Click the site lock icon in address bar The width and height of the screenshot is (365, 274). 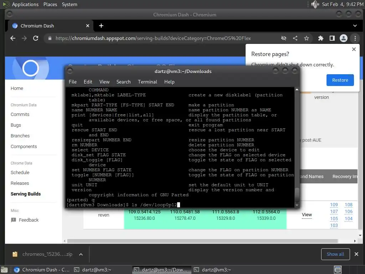click(50, 38)
